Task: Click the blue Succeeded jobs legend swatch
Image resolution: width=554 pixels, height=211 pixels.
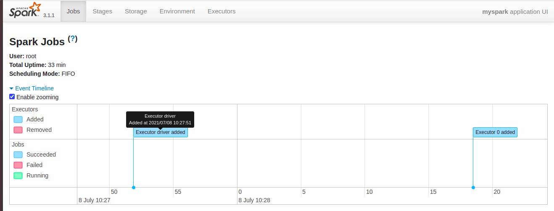Action: 18,154
